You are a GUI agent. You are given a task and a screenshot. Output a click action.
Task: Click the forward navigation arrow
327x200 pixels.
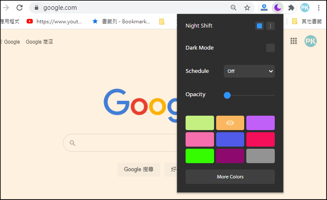6,8
